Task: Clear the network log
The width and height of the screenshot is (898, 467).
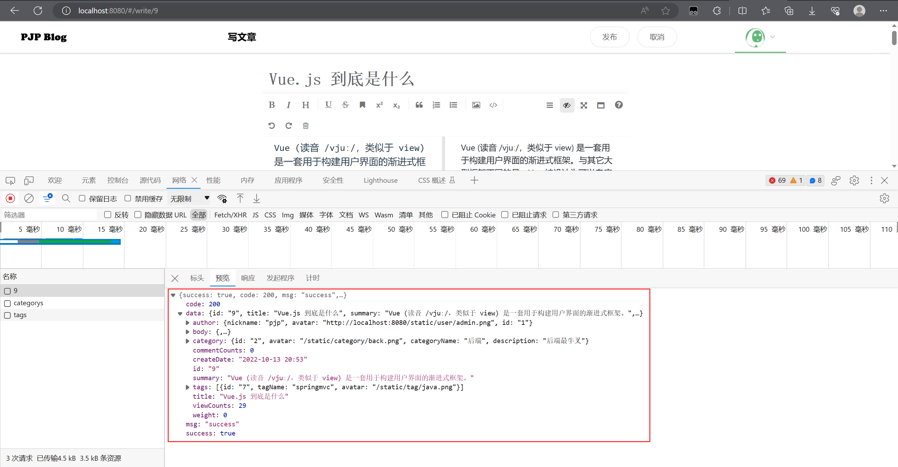Action: 29,198
